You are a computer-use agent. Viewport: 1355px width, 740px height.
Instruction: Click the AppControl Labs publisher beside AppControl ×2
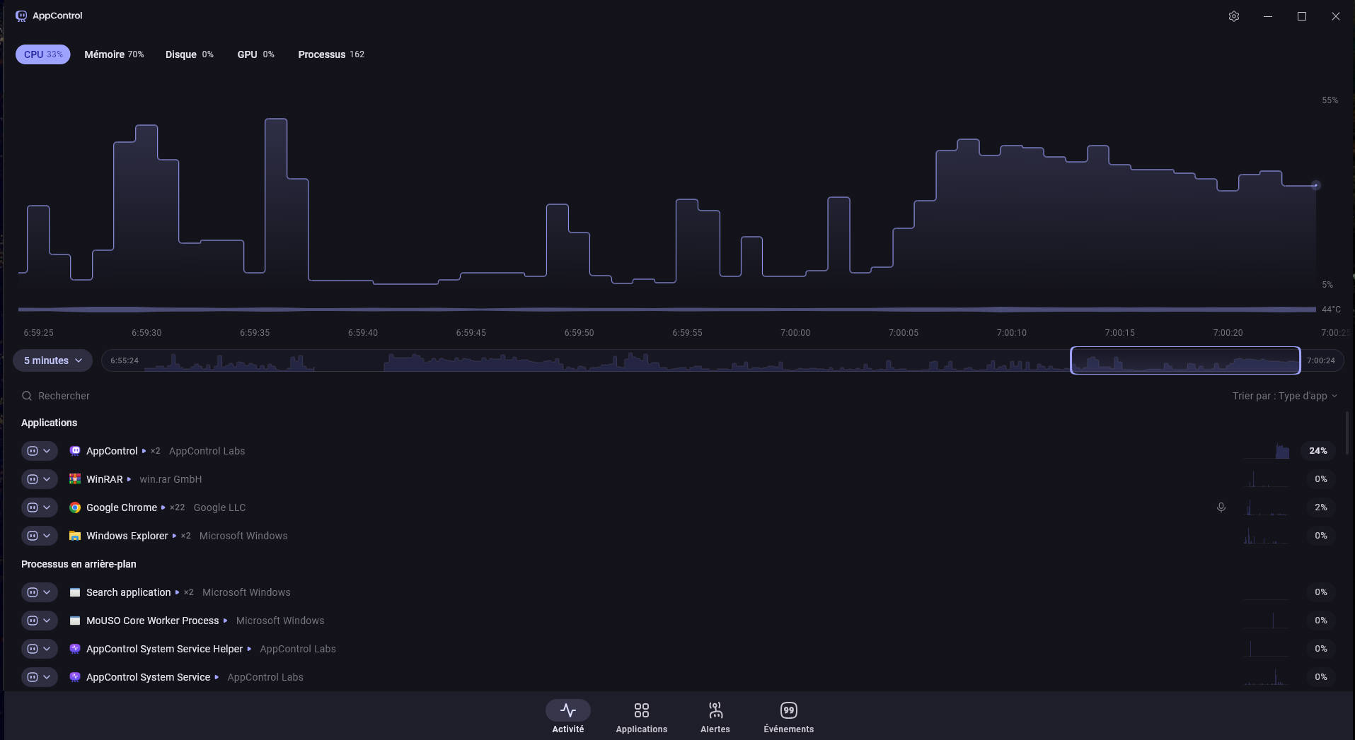pyautogui.click(x=207, y=451)
